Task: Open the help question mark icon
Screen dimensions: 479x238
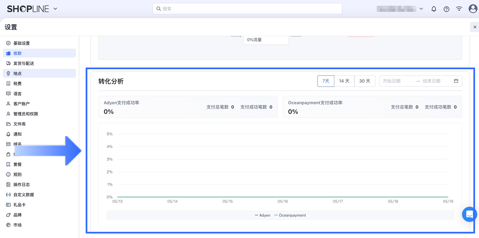Action: pyautogui.click(x=446, y=9)
